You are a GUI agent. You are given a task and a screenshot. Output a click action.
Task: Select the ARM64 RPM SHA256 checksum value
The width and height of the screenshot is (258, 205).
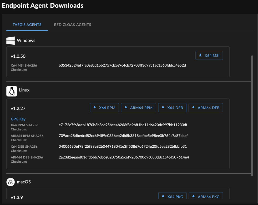click(123, 136)
